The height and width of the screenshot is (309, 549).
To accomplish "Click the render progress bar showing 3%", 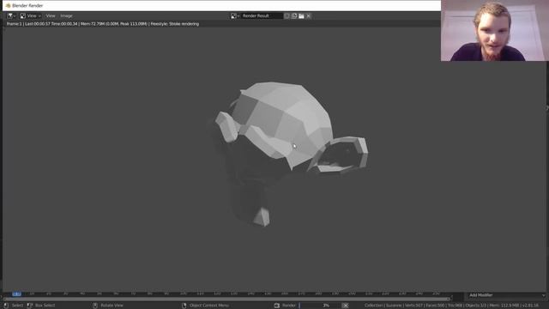I will coord(320,306).
